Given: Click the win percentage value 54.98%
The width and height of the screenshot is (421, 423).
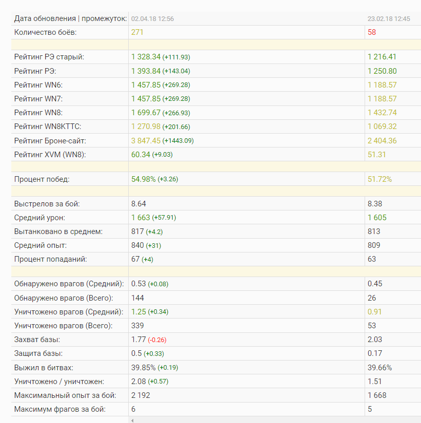Looking at the screenshot, I should pos(144,179).
